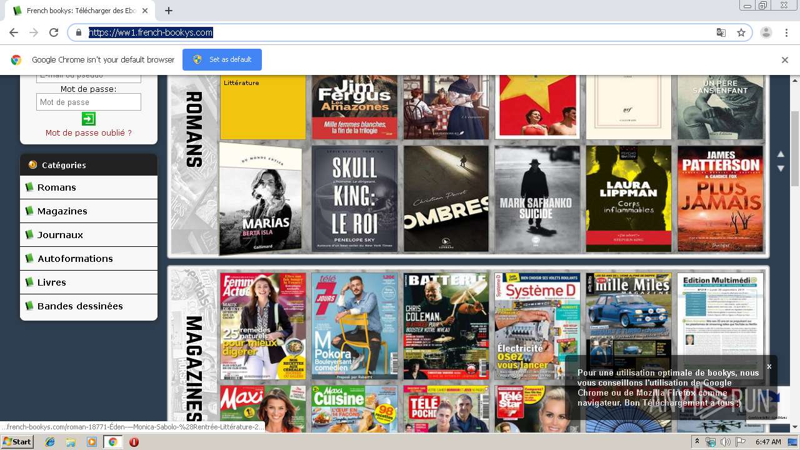The height and width of the screenshot is (450, 800).
Task: Open the Chrome profile avatar icon
Action: point(766,32)
